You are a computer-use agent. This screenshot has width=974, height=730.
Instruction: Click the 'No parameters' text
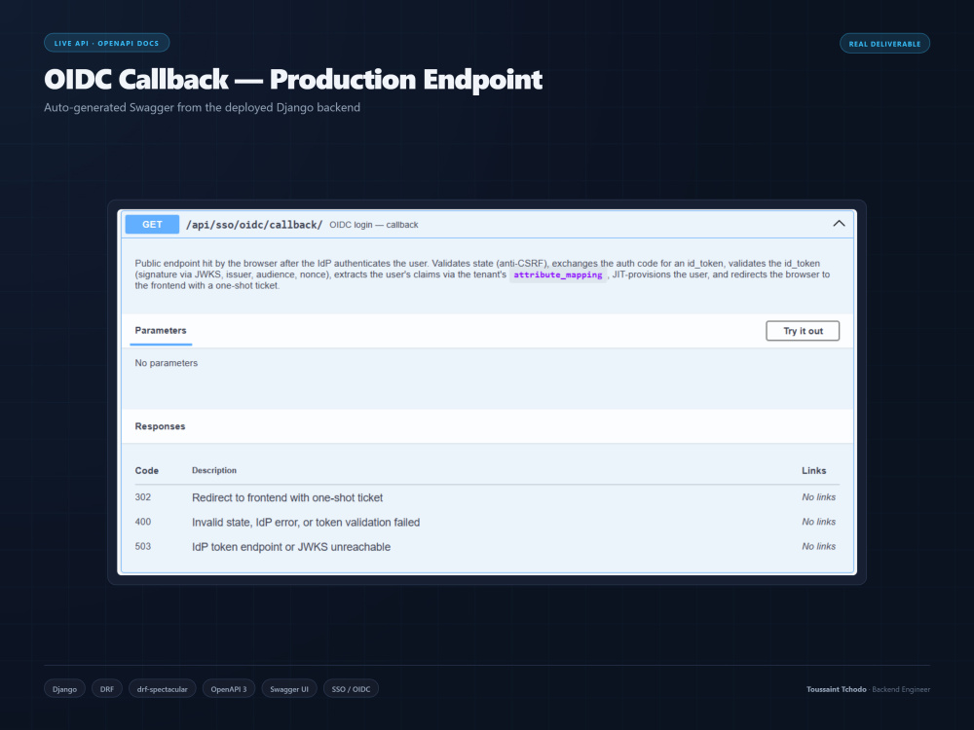(x=166, y=363)
